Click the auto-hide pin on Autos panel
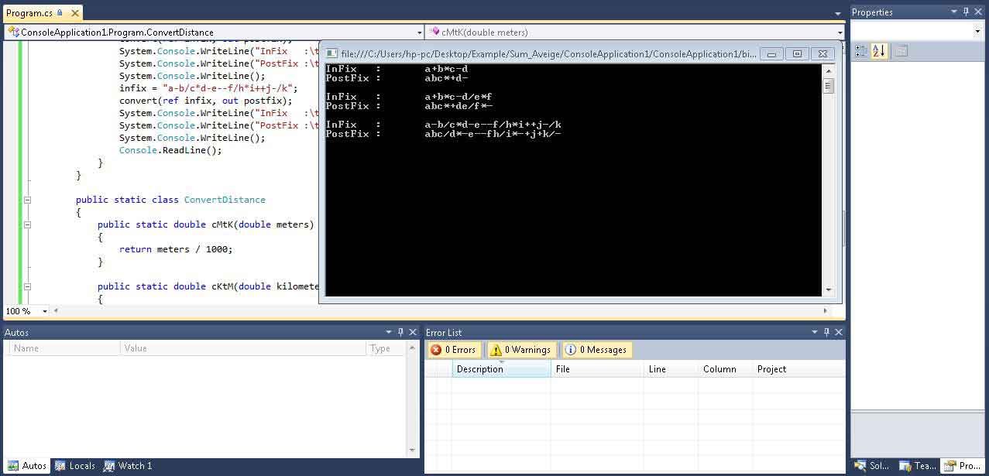The width and height of the screenshot is (989, 476). (400, 332)
